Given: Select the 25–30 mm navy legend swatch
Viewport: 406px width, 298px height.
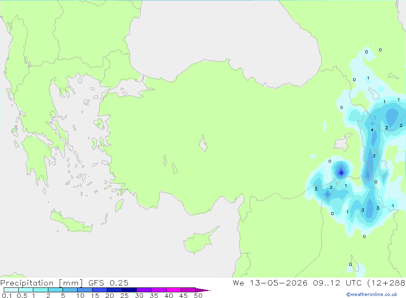Looking at the screenshot, I should [129, 290].
